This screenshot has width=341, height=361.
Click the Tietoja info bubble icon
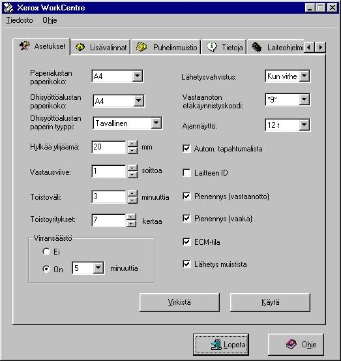click(211, 47)
